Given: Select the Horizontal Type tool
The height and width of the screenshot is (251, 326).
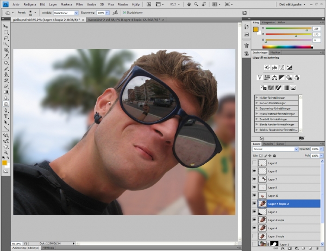Looking at the screenshot, I should point(6,117).
